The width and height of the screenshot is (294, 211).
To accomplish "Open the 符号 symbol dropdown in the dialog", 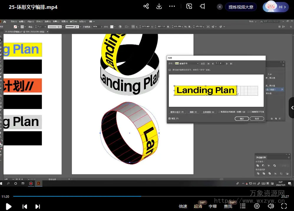I will [x=187, y=64].
